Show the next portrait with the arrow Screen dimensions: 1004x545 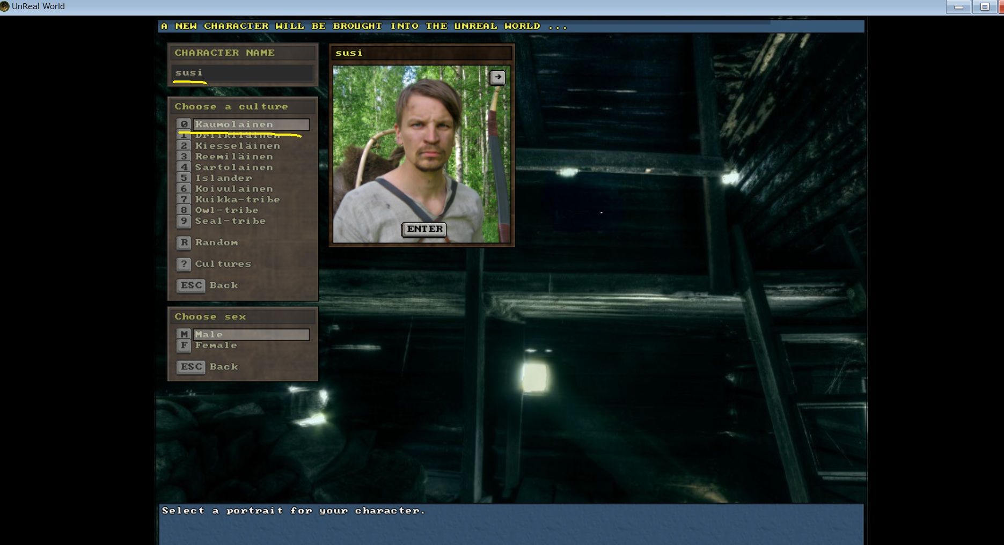497,77
